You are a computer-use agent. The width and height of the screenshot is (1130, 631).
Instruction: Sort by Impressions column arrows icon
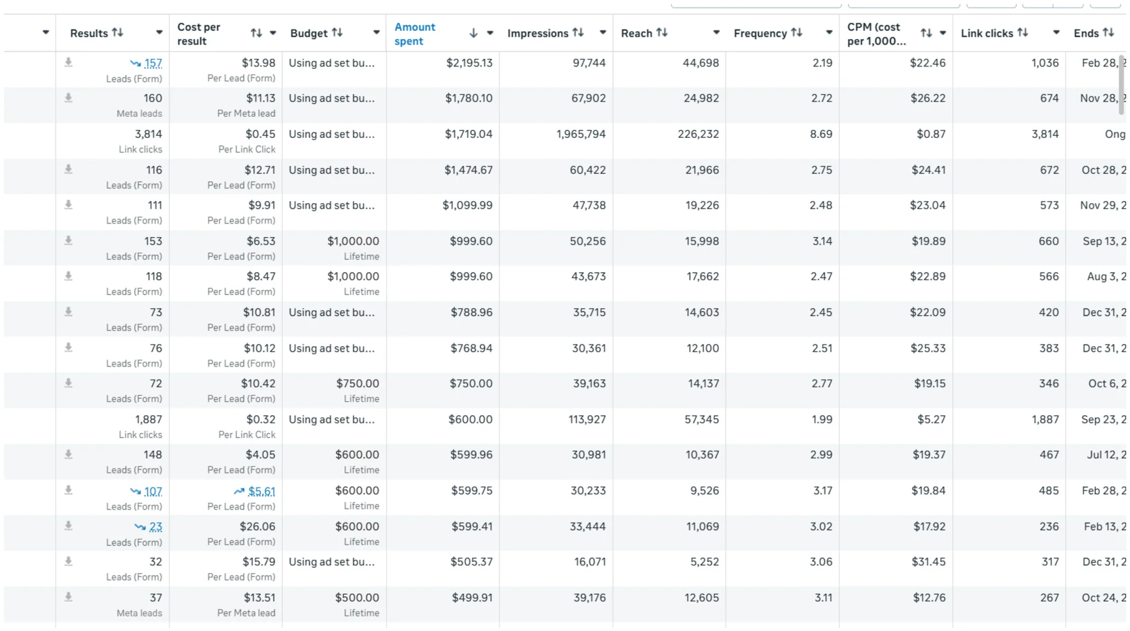[578, 33]
